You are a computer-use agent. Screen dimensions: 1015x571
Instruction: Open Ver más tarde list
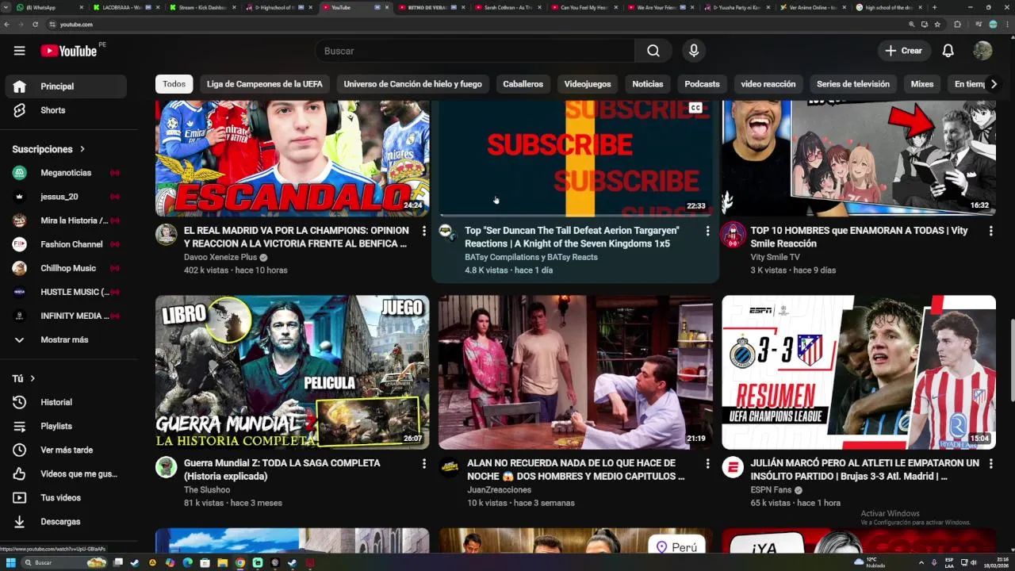66,450
